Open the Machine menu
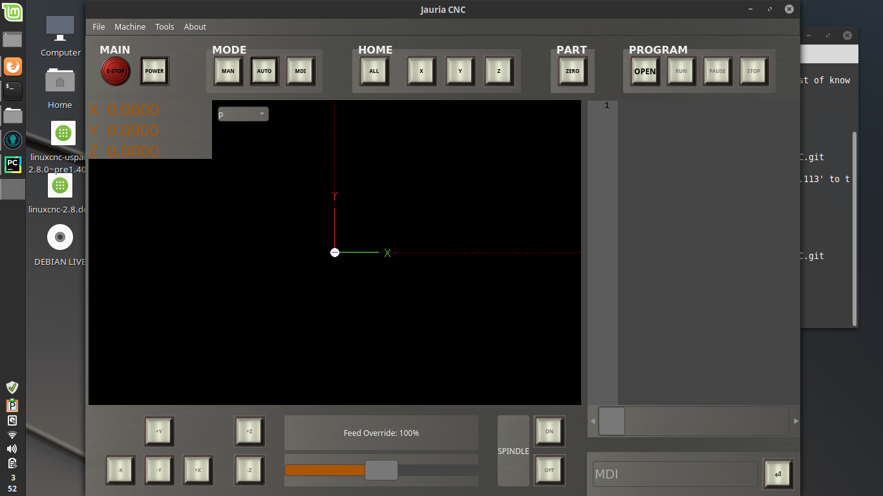This screenshot has height=496, width=883. click(x=130, y=26)
